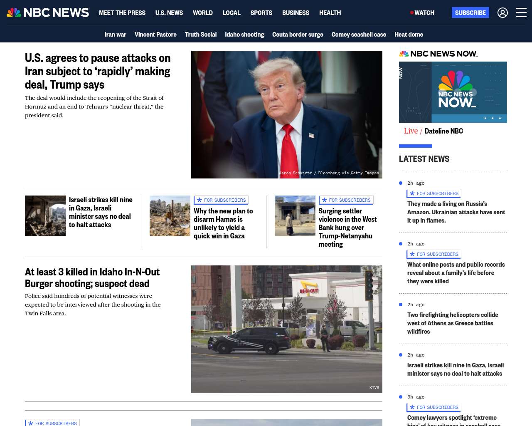Open the Live Dateline NBC link

coord(433,131)
